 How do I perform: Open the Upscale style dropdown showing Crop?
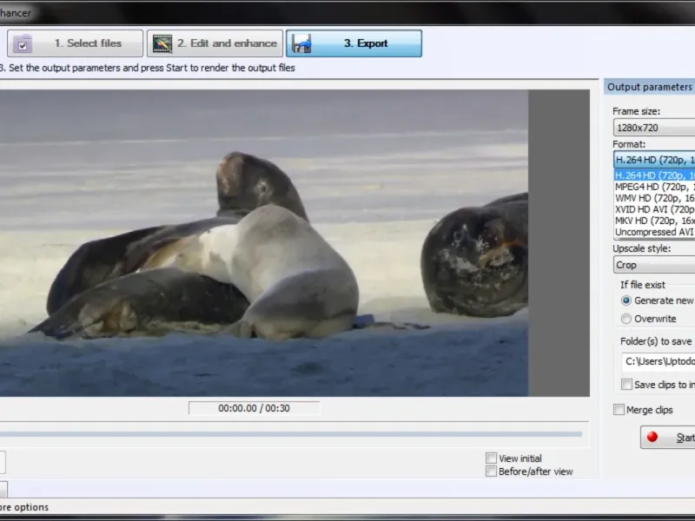[x=653, y=265]
